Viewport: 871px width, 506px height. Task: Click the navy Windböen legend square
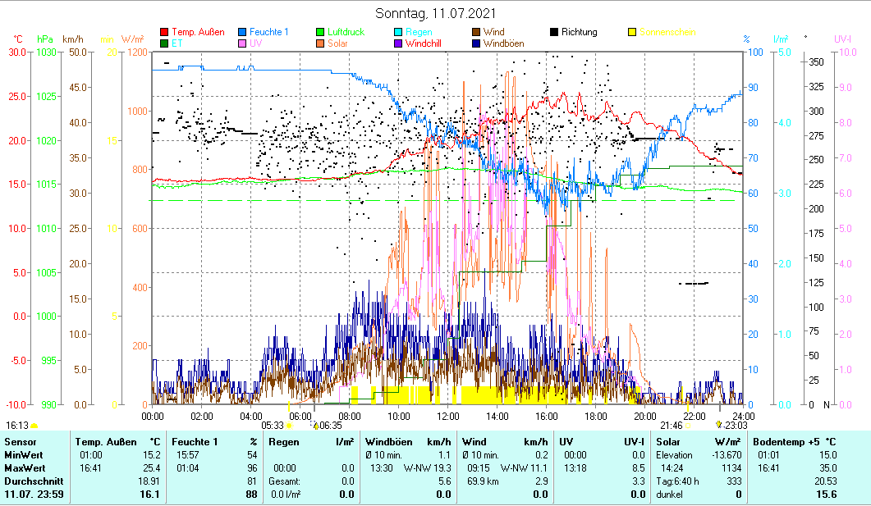click(x=476, y=43)
